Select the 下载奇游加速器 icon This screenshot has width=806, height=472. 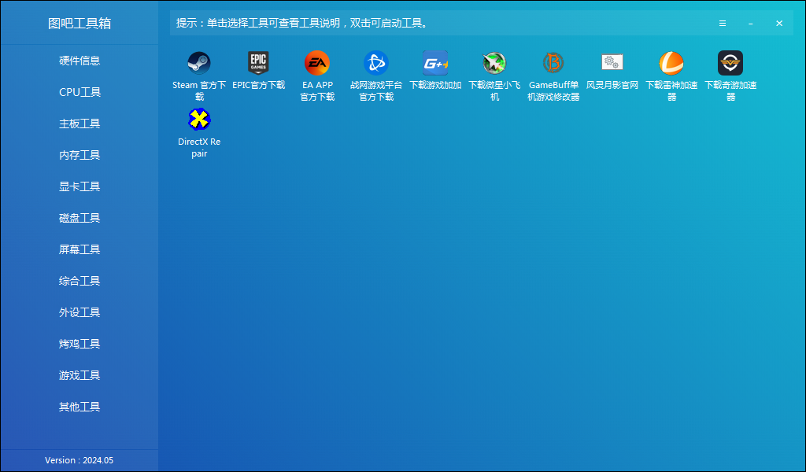click(730, 63)
